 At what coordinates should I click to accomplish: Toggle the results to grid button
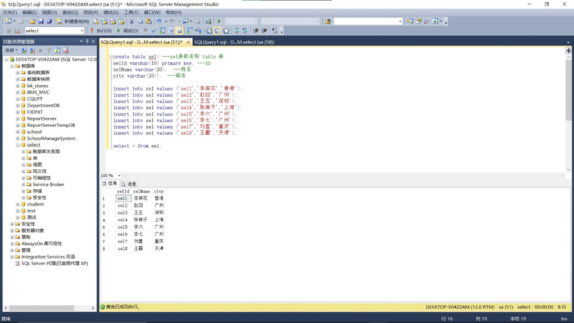tap(217, 31)
